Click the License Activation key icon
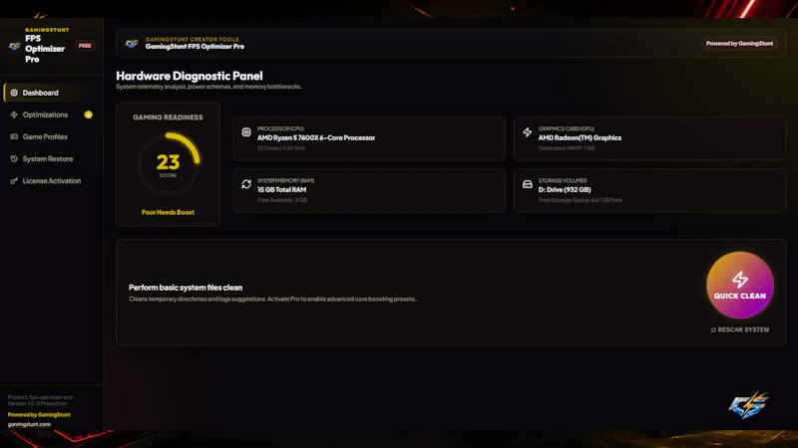The width and height of the screenshot is (798, 448). (14, 181)
